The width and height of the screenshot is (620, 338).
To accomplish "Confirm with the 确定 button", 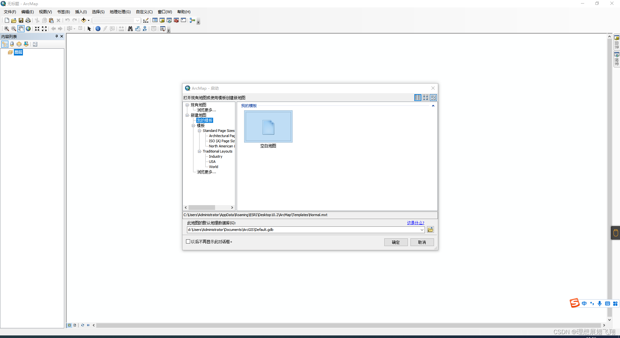I will click(x=396, y=242).
